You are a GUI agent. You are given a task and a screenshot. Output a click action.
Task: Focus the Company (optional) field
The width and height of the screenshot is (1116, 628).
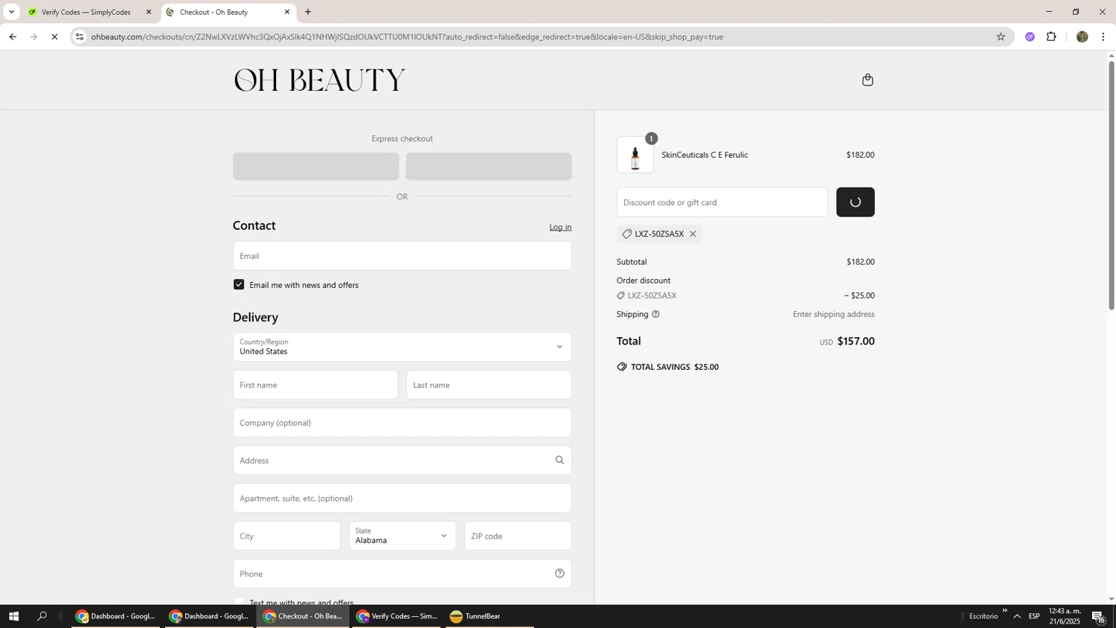point(402,423)
